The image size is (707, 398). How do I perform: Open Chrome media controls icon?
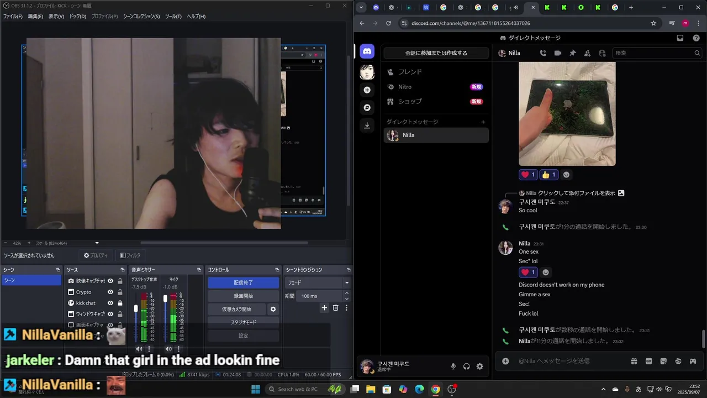pyautogui.click(x=672, y=23)
